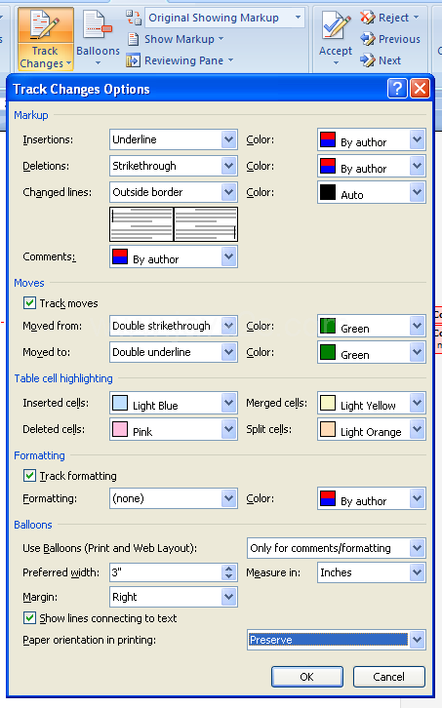Viewport: 442px width, 708px height.
Task: Open the Reviewing Pane menu
Action: [180, 60]
